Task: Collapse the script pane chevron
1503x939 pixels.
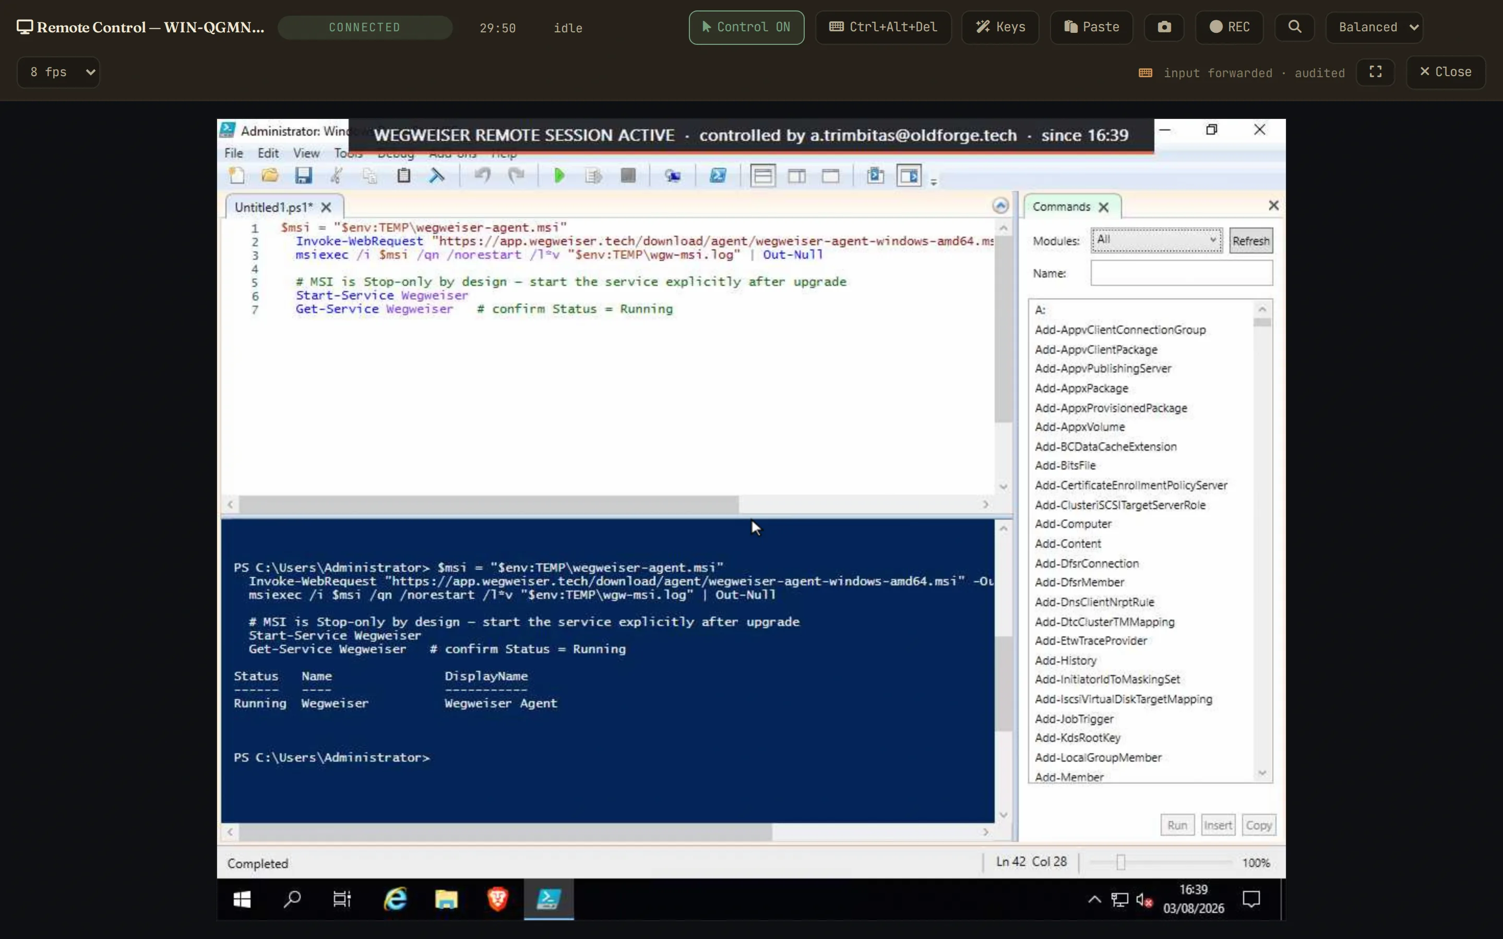Action: click(x=1000, y=206)
